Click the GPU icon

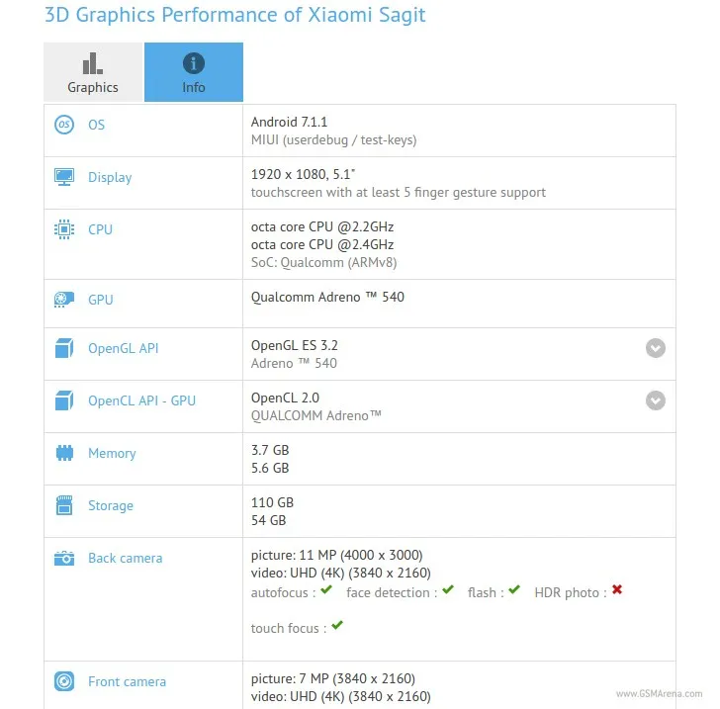coord(64,300)
